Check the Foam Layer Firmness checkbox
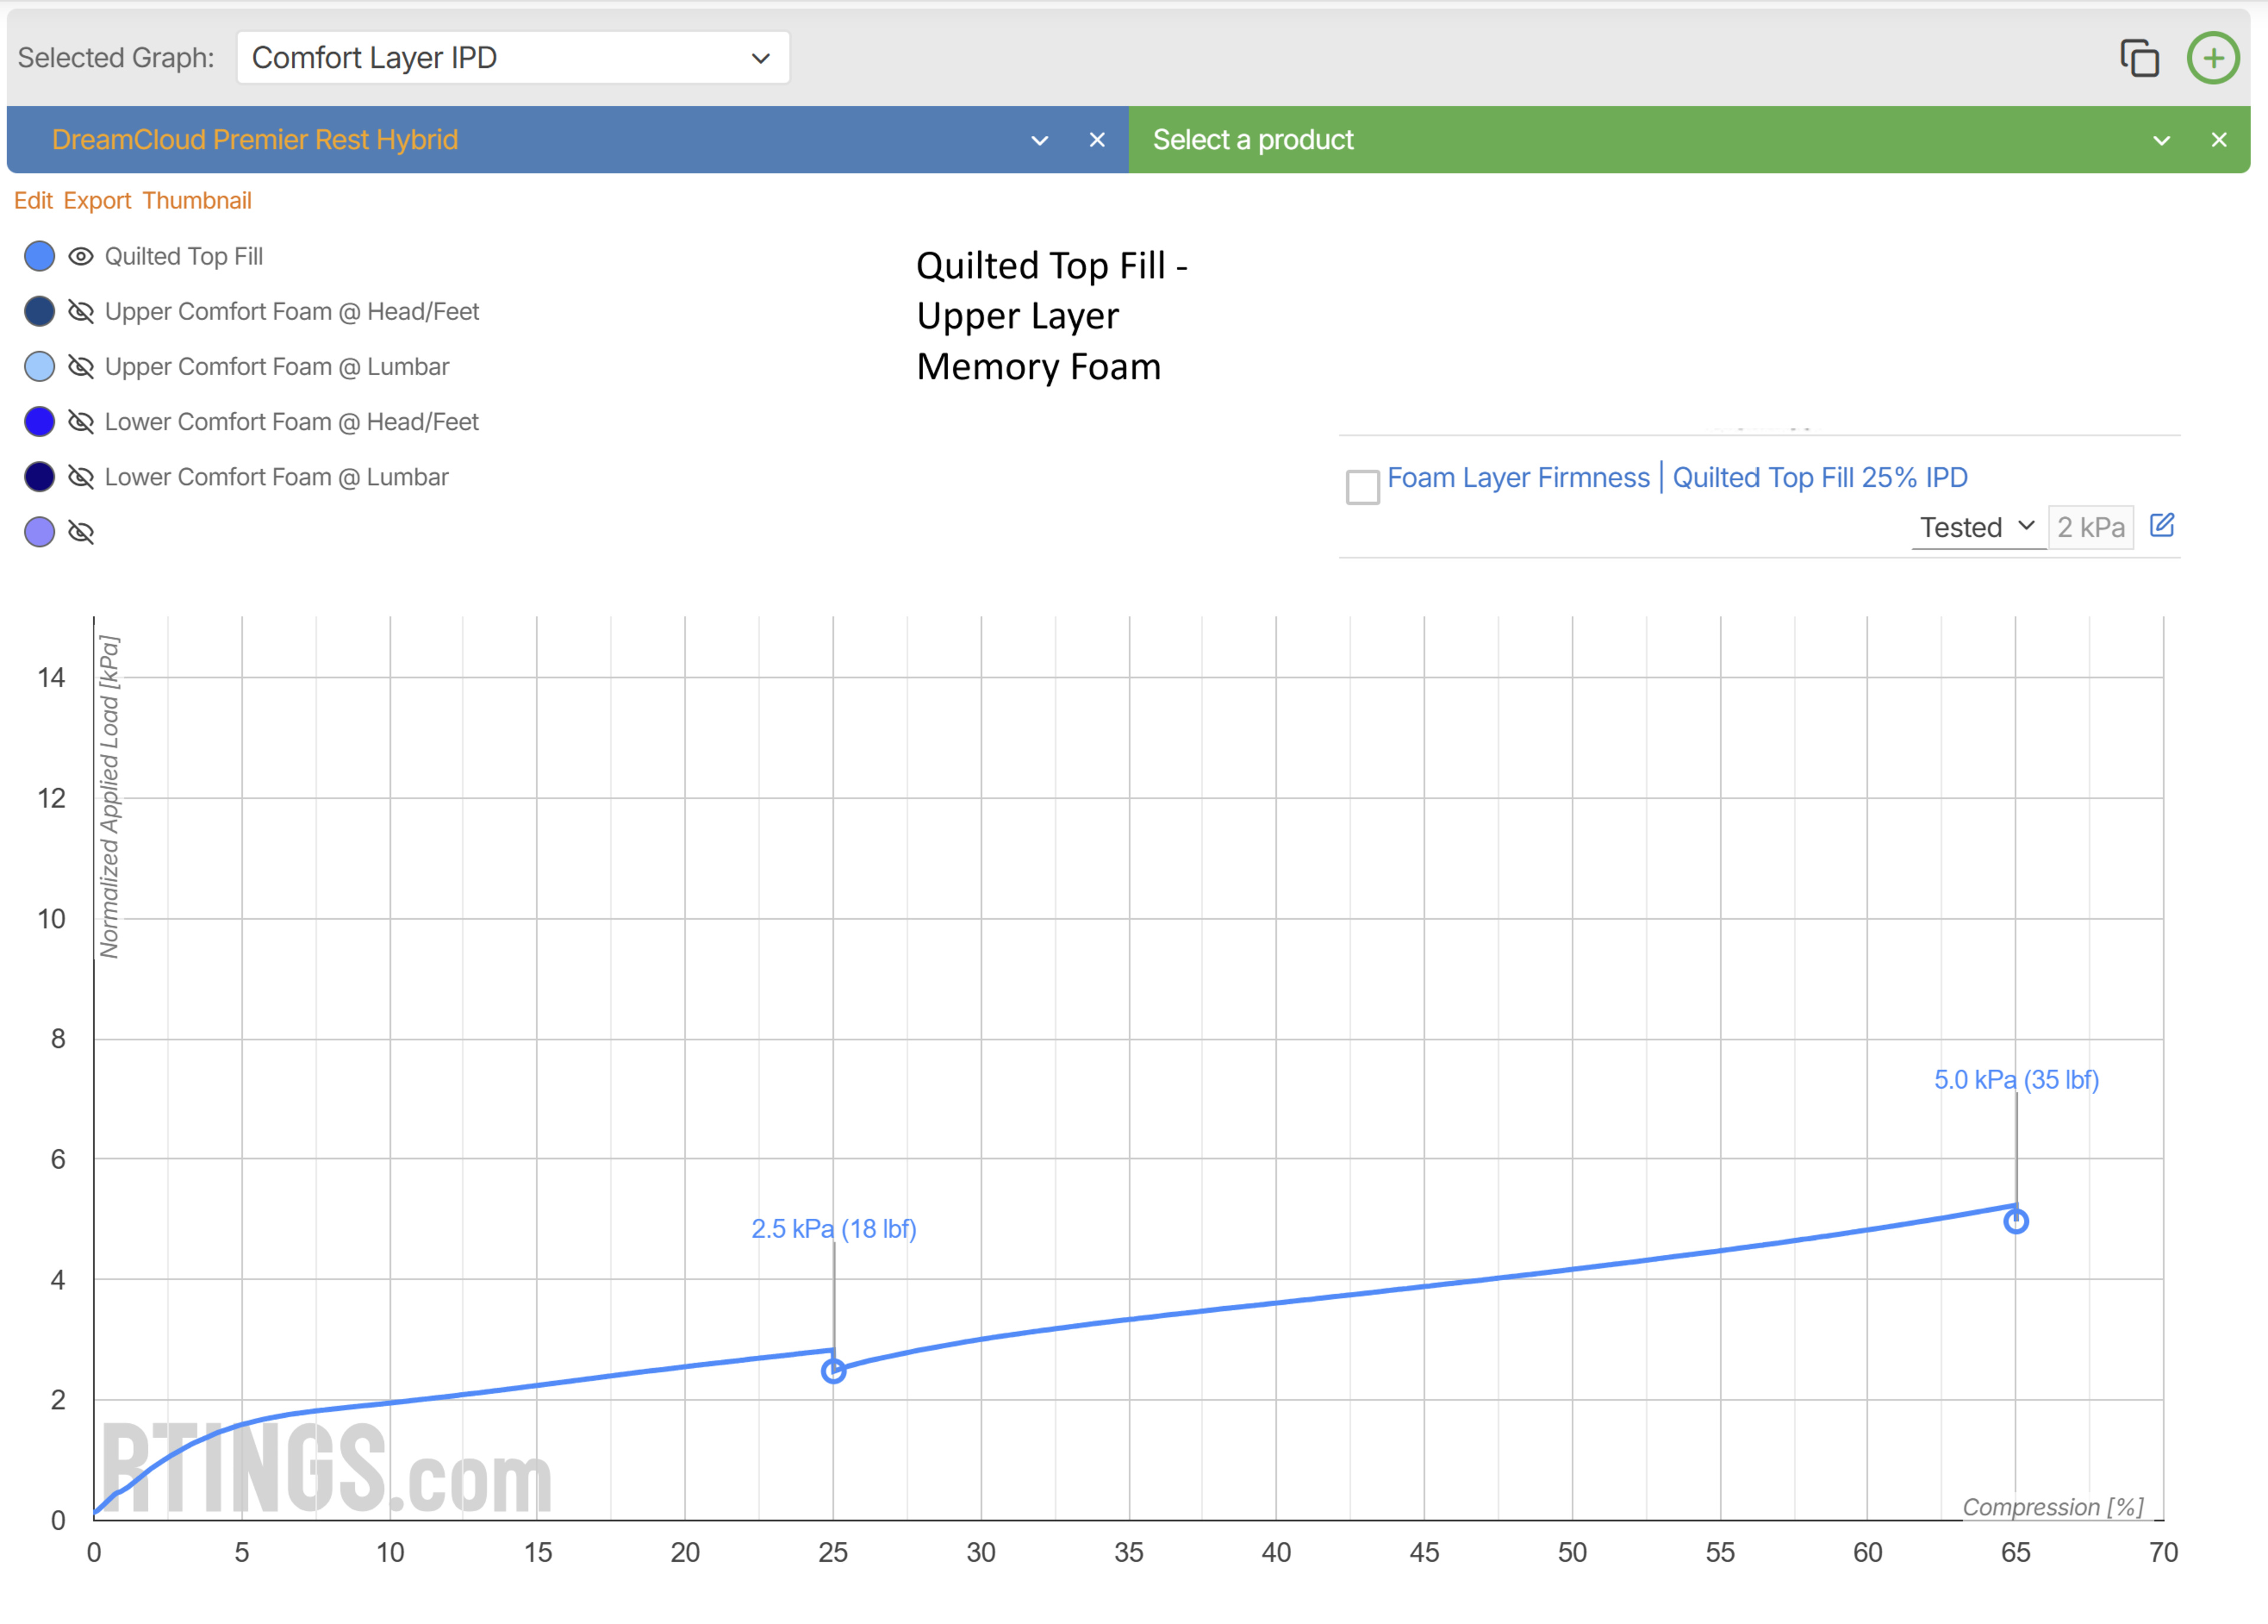The width and height of the screenshot is (2268, 1624). click(1363, 487)
